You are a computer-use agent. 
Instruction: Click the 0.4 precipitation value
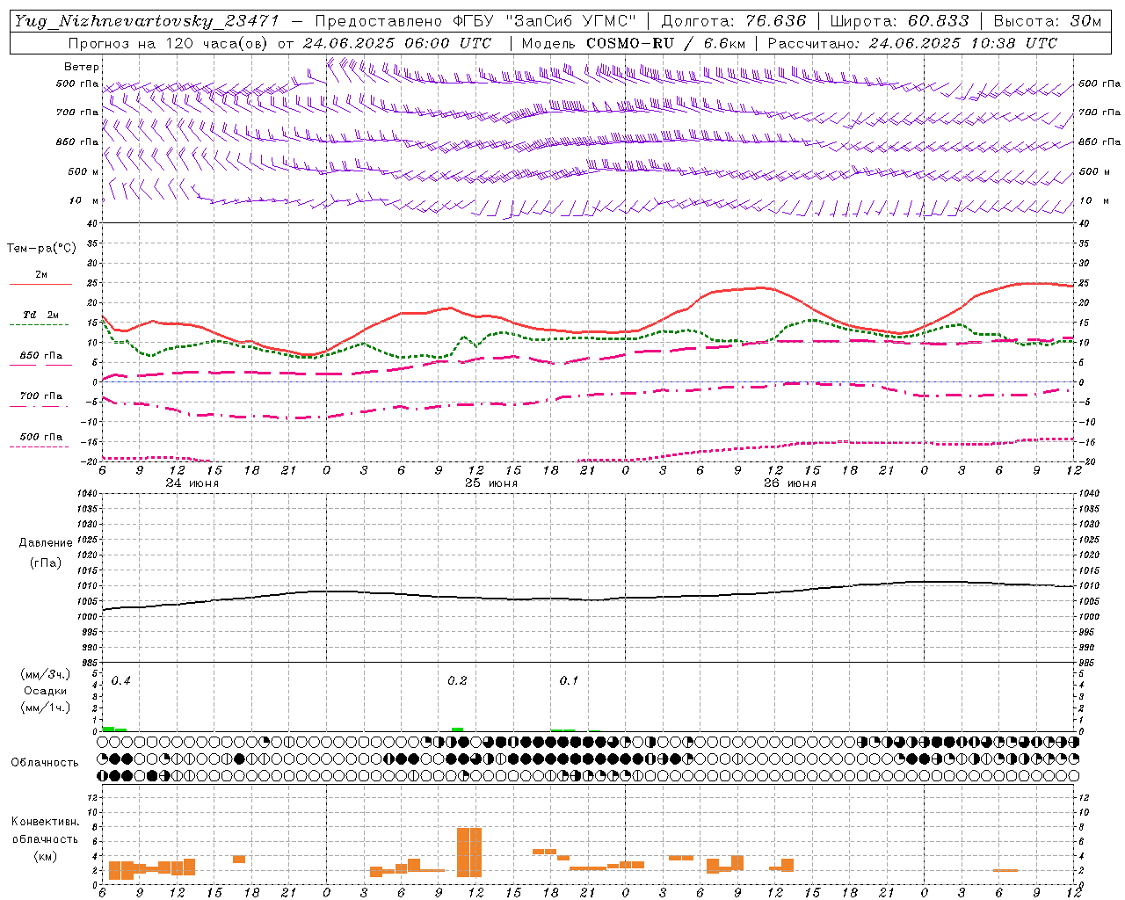tap(121, 681)
